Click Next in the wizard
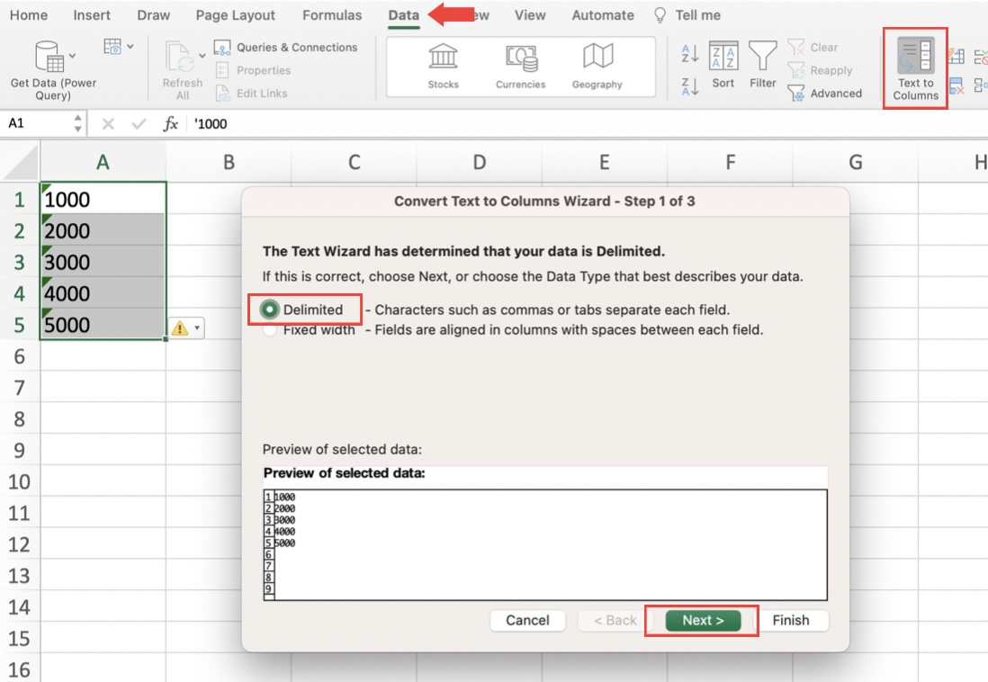This screenshot has width=988, height=682. click(x=703, y=620)
